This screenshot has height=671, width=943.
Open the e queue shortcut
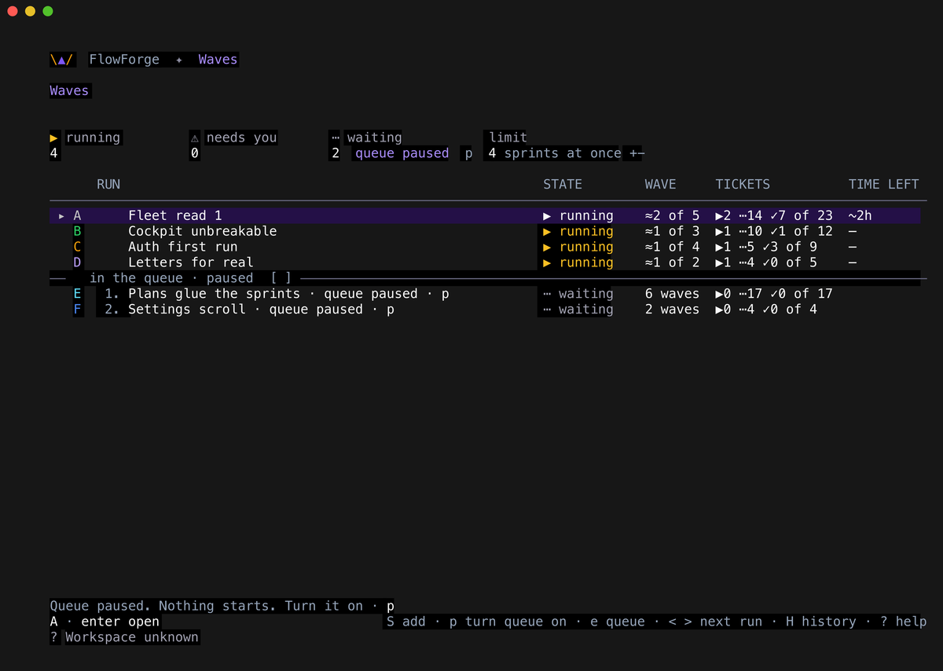(x=618, y=621)
